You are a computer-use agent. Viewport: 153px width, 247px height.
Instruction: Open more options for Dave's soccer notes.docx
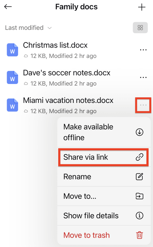point(143,78)
